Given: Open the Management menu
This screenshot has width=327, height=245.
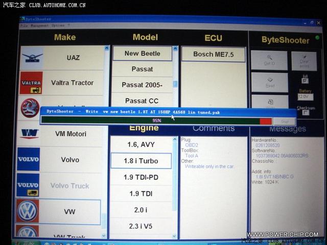Looking at the screenshot, I should (39, 26).
